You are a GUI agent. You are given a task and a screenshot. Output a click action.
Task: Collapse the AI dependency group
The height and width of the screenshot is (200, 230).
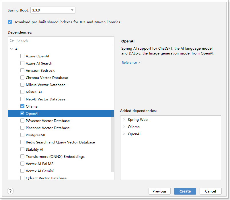[11, 49]
